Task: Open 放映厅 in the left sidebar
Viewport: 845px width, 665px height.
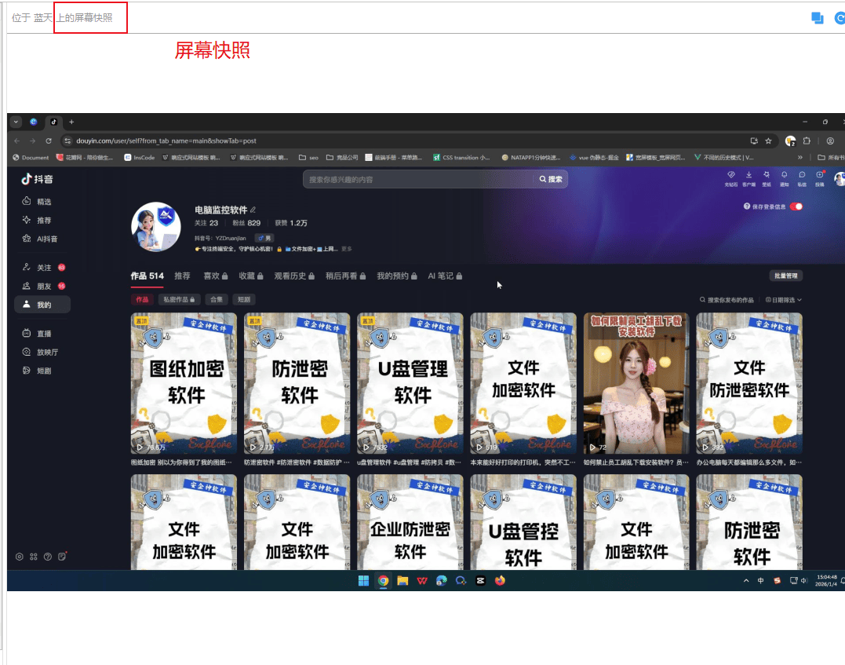Action: [46, 352]
